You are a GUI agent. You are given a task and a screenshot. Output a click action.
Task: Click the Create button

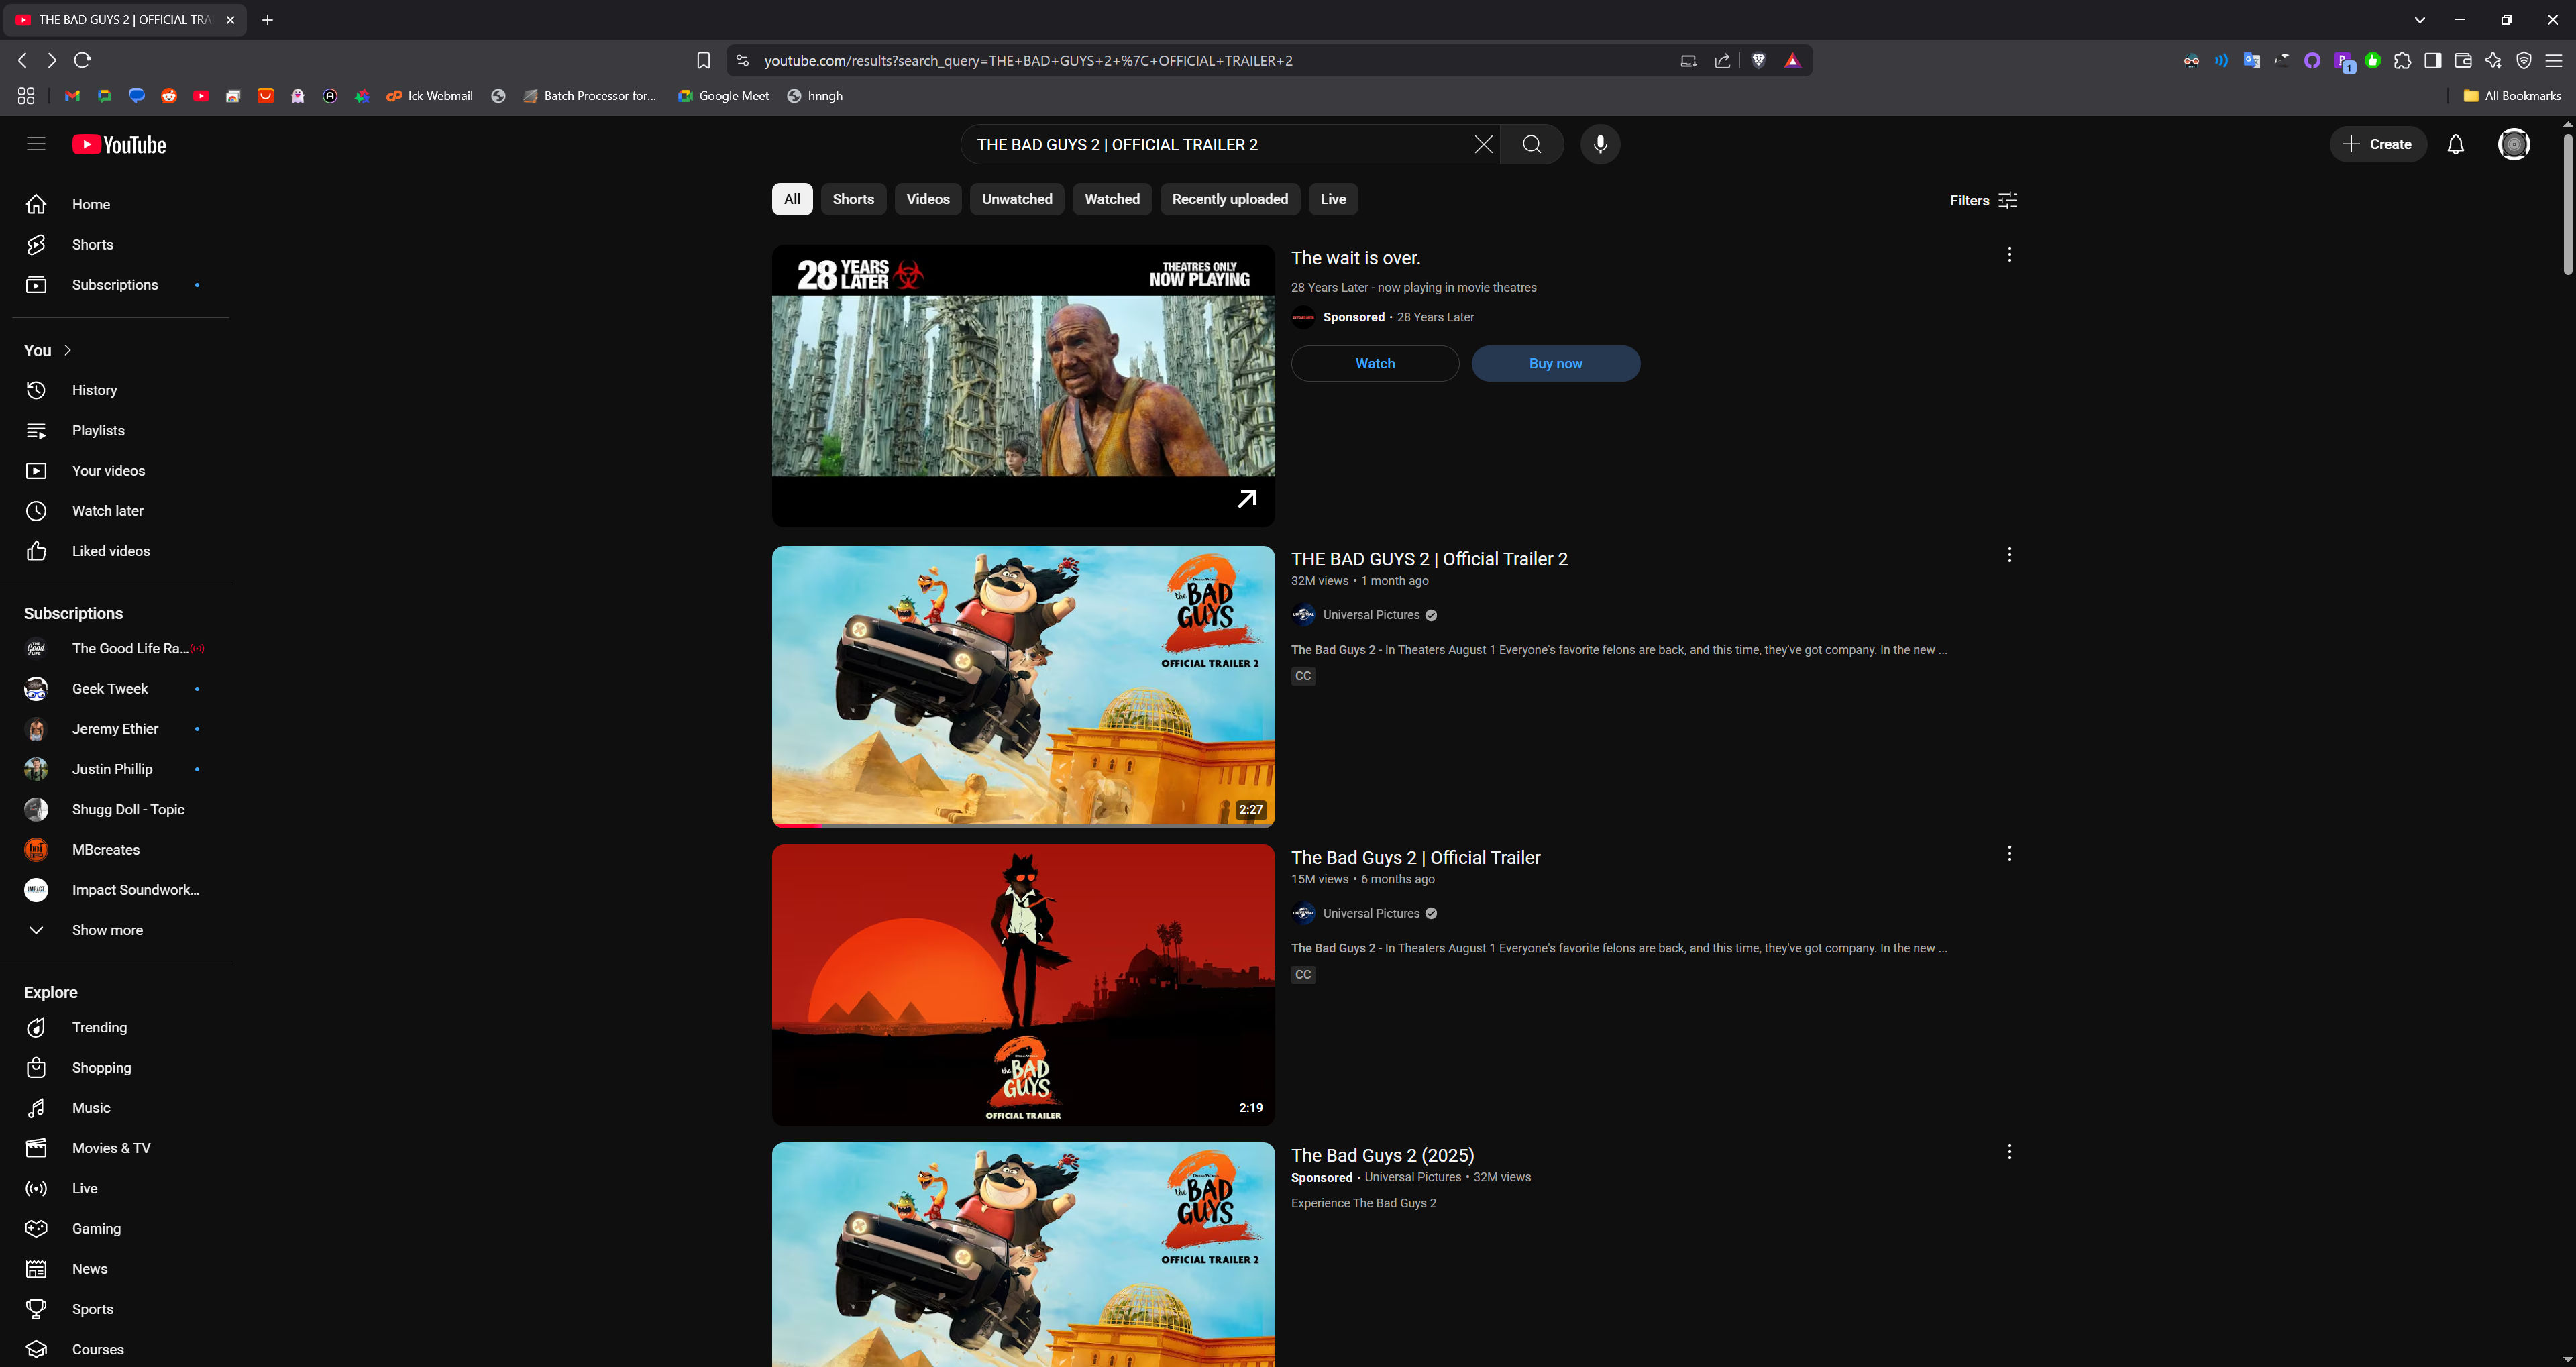click(2377, 145)
